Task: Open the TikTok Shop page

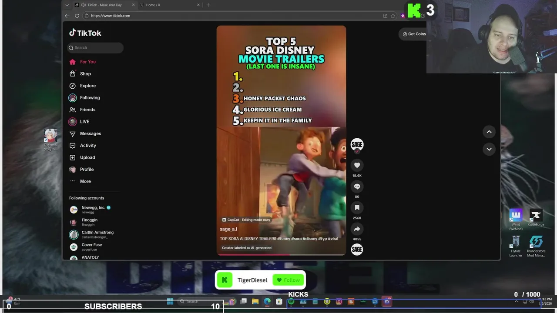Action: point(80,74)
